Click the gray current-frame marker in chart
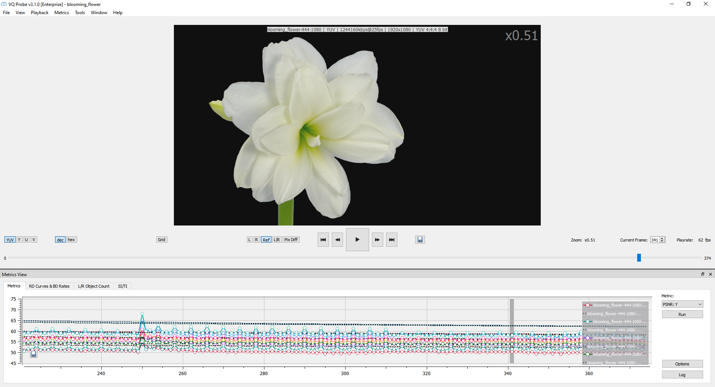715x387 pixels. 512,331
